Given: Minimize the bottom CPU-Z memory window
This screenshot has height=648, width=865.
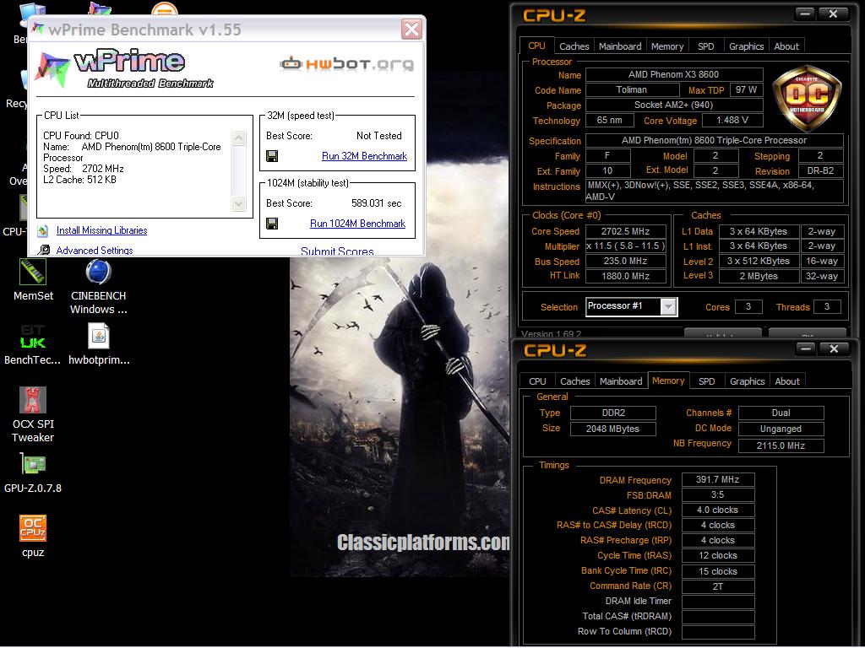Looking at the screenshot, I should (x=806, y=348).
